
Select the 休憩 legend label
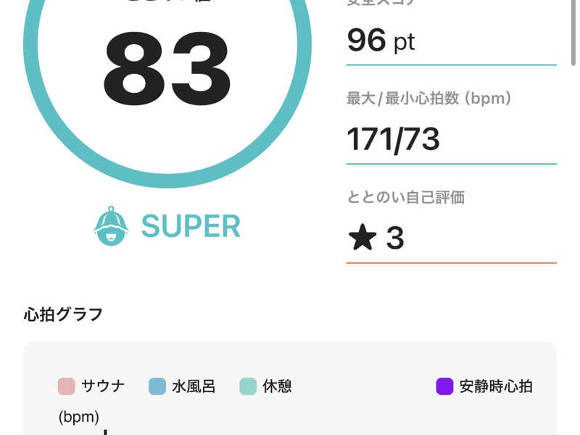[278, 386]
